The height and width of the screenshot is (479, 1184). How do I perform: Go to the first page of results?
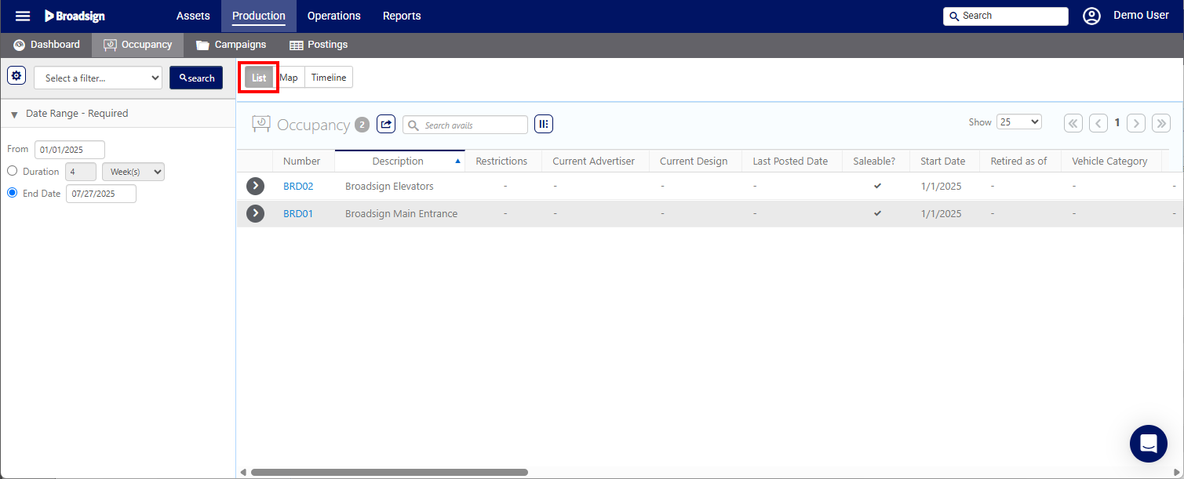(x=1073, y=123)
